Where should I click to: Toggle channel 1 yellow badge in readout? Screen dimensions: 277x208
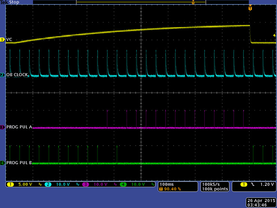point(9,184)
